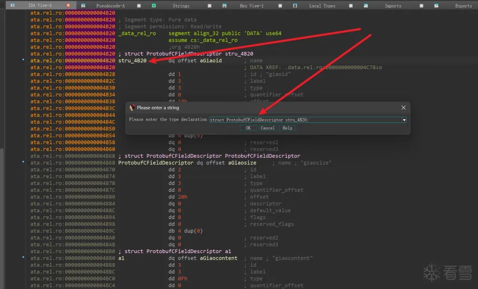
Task: Click the 'dd 20h' offset value
Action: point(178,197)
